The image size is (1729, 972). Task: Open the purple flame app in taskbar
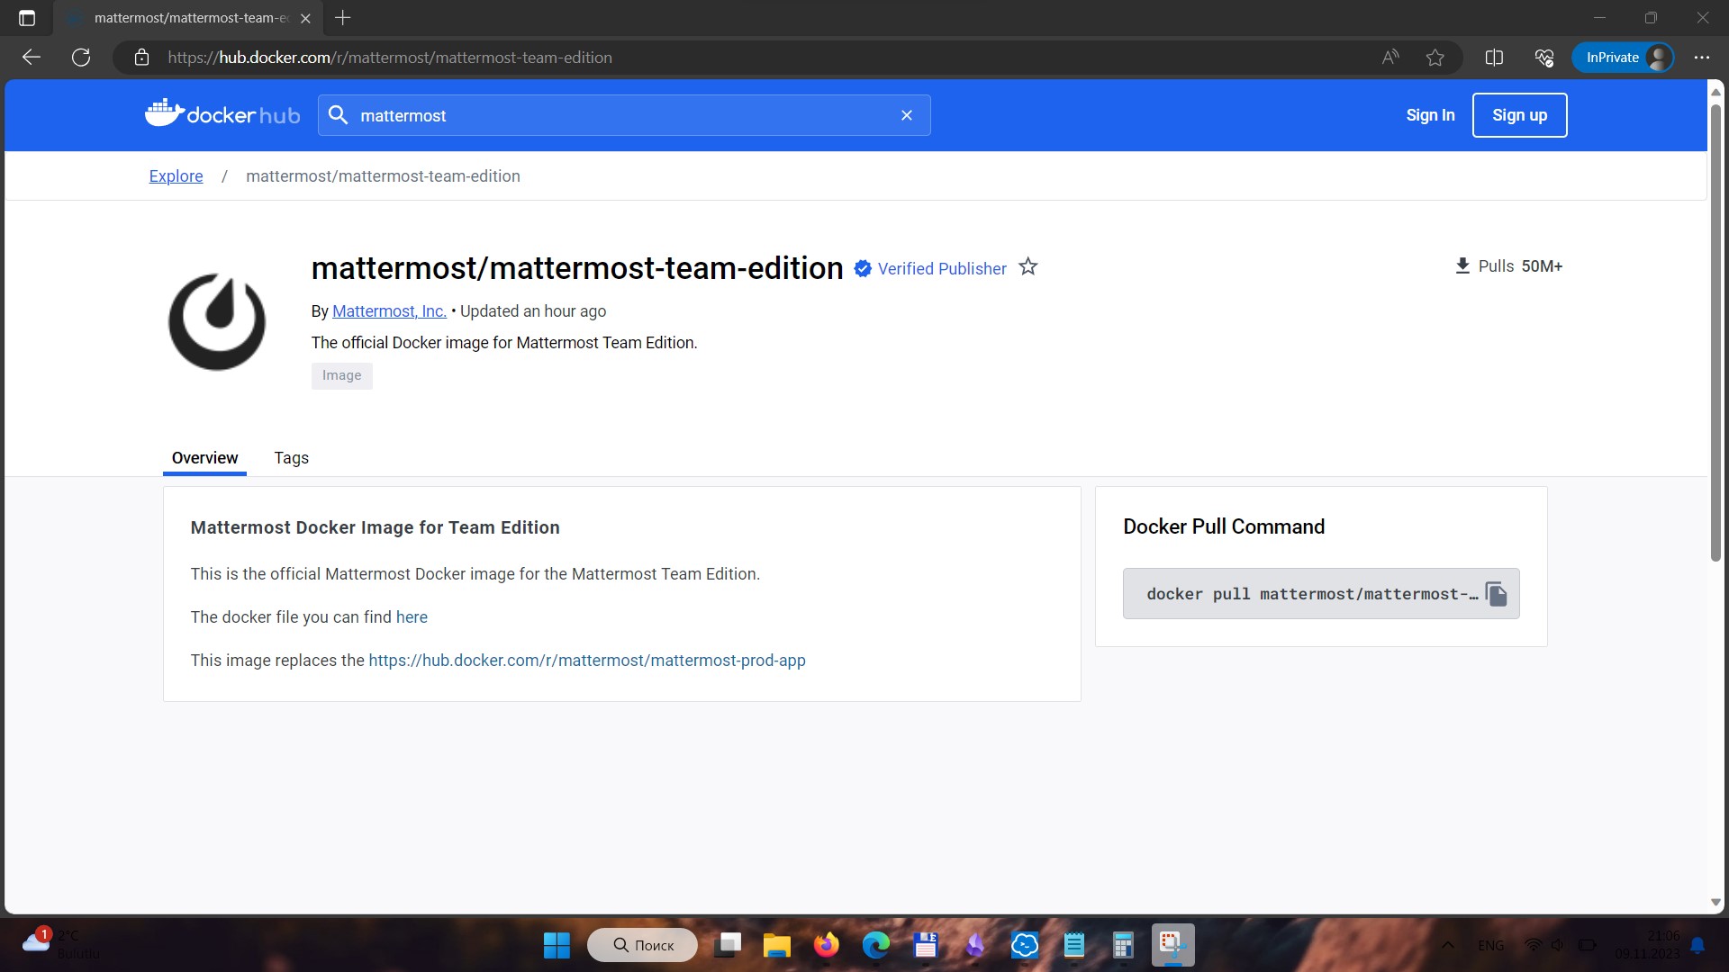tap(974, 945)
